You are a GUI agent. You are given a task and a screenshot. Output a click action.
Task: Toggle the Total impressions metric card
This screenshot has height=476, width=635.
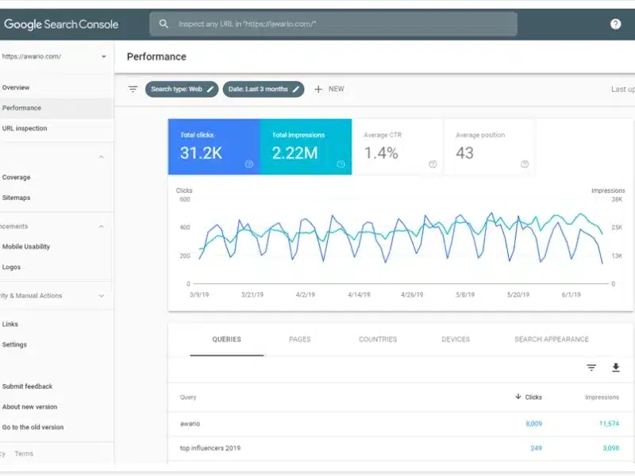[x=306, y=147]
